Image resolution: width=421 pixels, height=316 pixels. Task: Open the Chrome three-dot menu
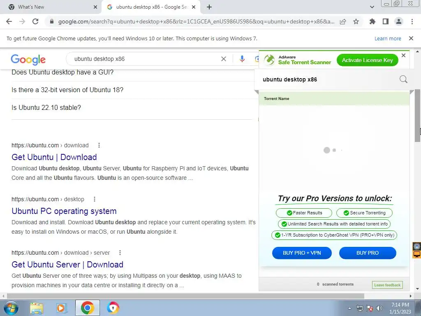[412, 21]
